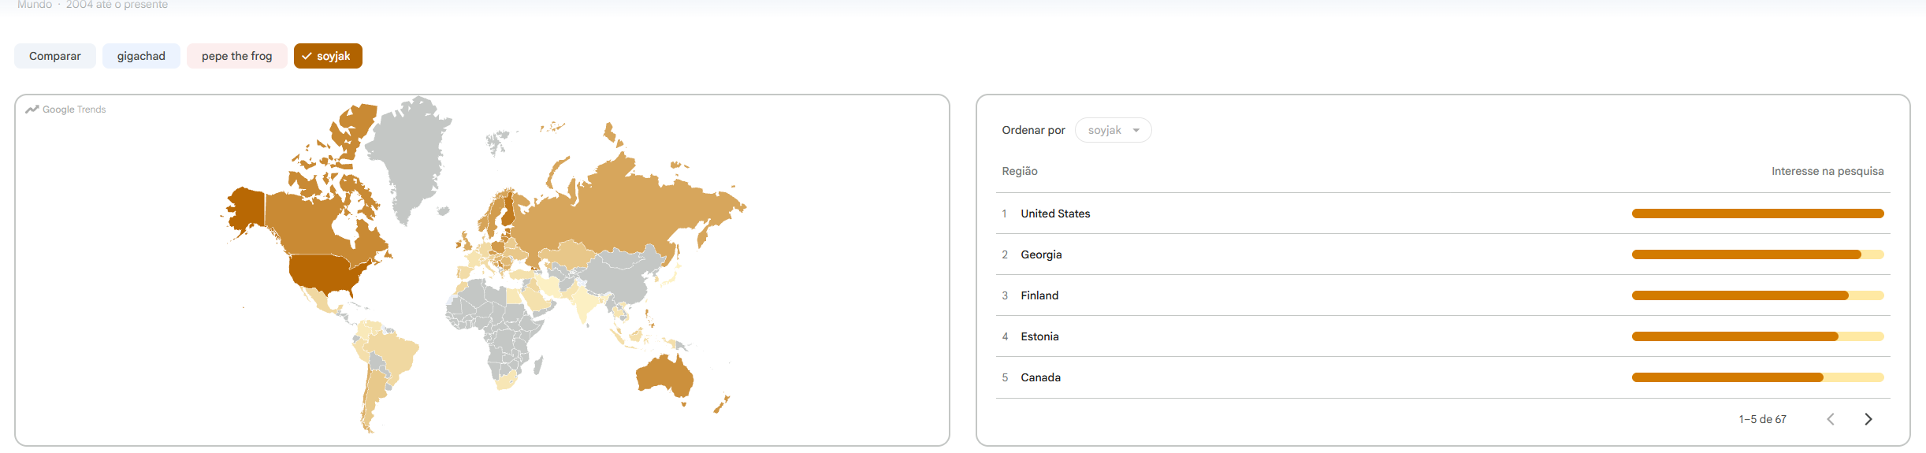Image resolution: width=1926 pixels, height=453 pixels.
Task: Click the Google Trends logo on map
Action: tap(65, 110)
